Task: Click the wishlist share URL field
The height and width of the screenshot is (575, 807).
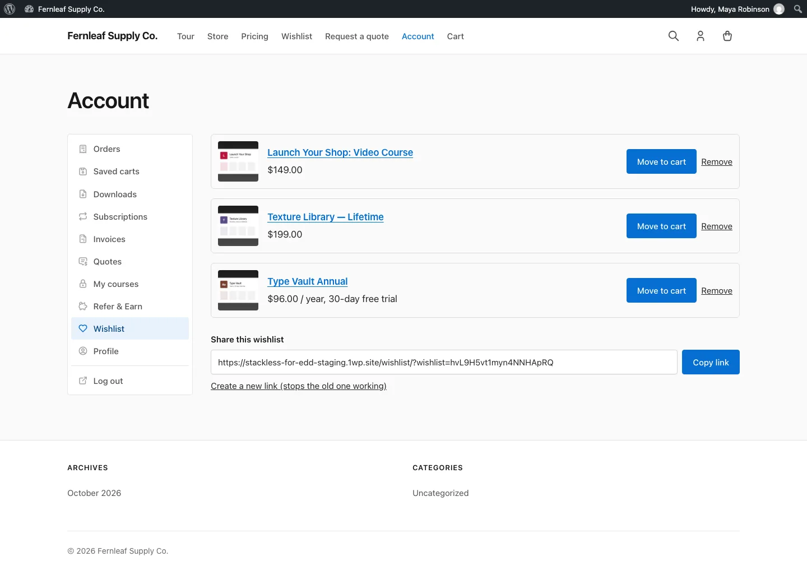Action: 444,362
